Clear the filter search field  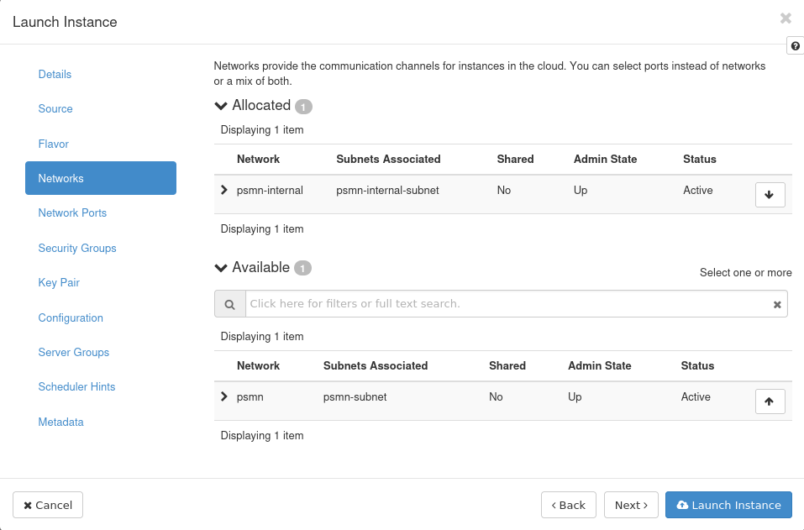pyautogui.click(x=777, y=305)
